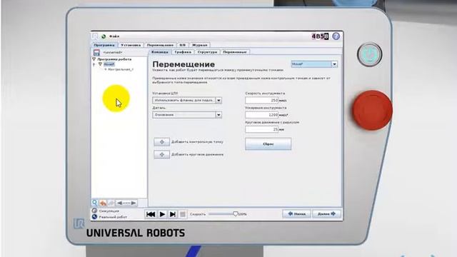Screen dimensions: 457x257
Task: Click the UR logo in the header
Action: coord(95,36)
